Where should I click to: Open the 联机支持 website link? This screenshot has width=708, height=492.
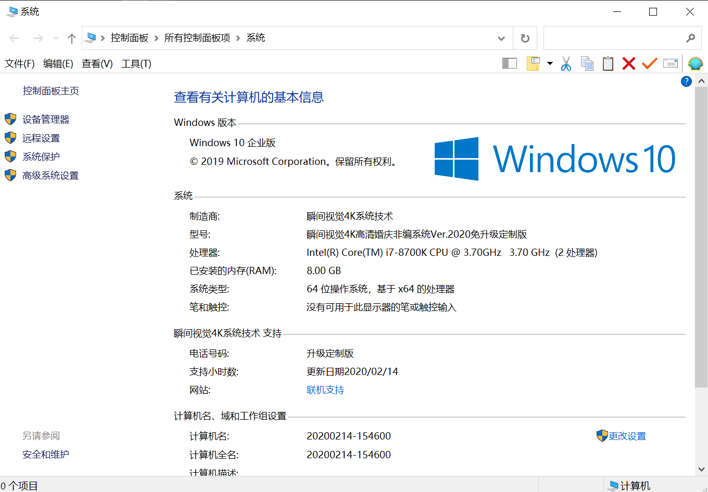(x=325, y=390)
